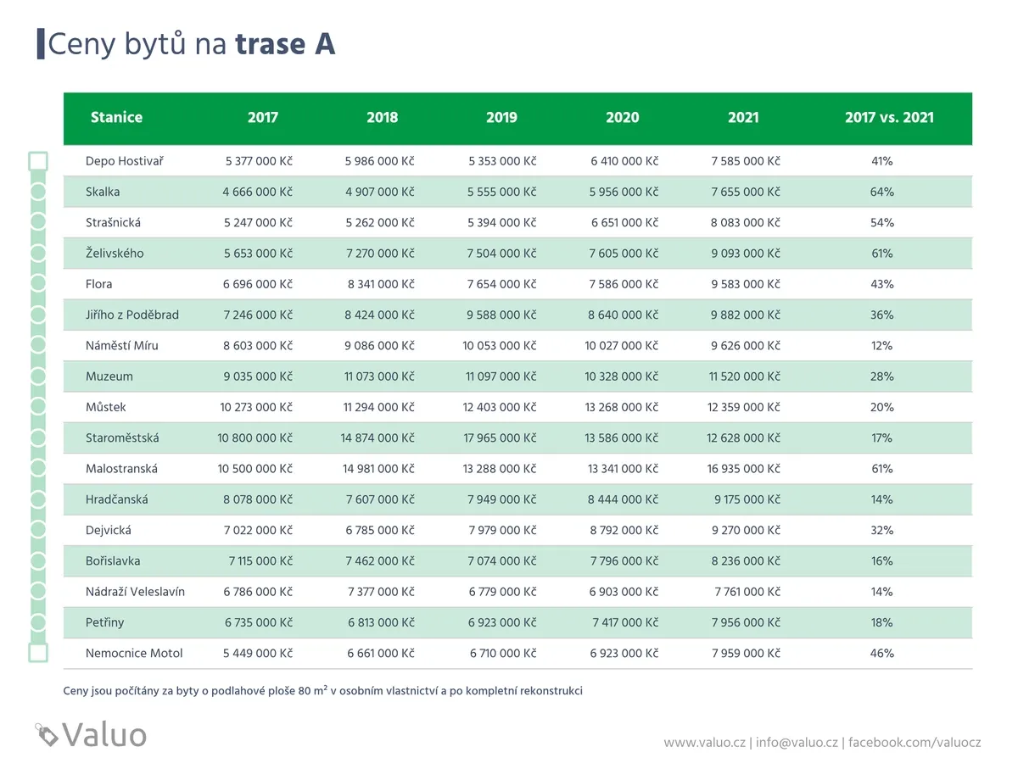
Task: Click the Skalka station name
Action: click(103, 192)
